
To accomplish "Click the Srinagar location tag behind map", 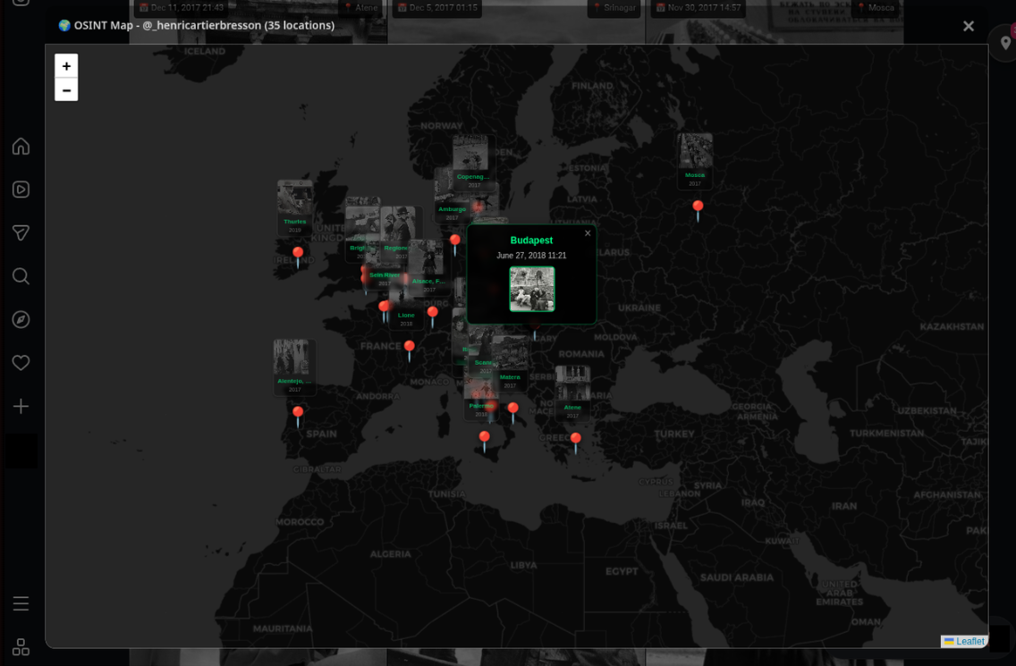I will (614, 8).
